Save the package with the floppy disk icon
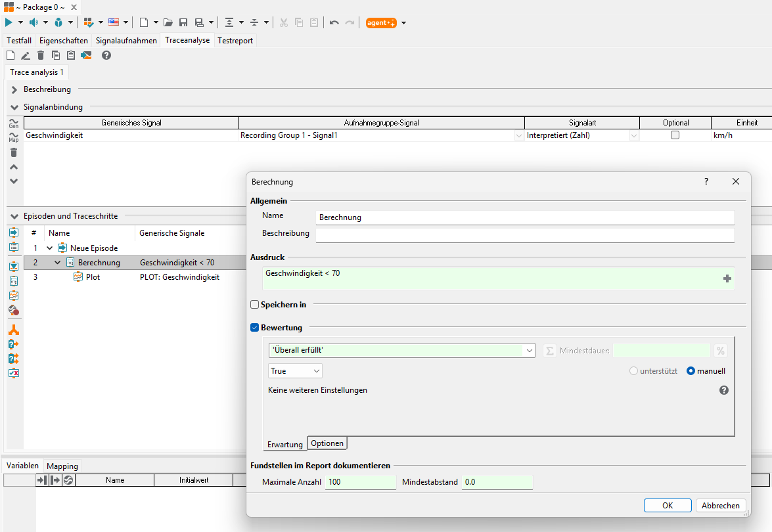The image size is (772, 532). pyautogui.click(x=183, y=22)
